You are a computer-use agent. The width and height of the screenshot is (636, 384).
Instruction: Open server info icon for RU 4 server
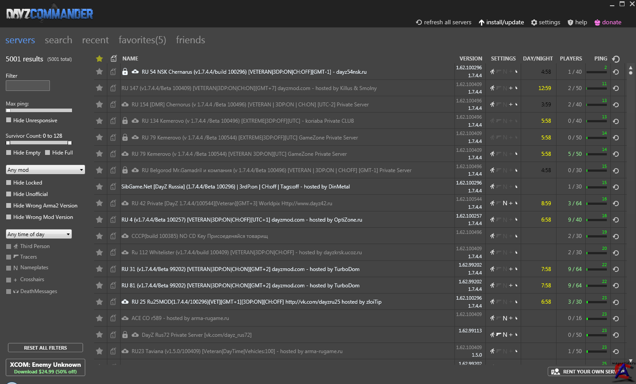tap(114, 220)
